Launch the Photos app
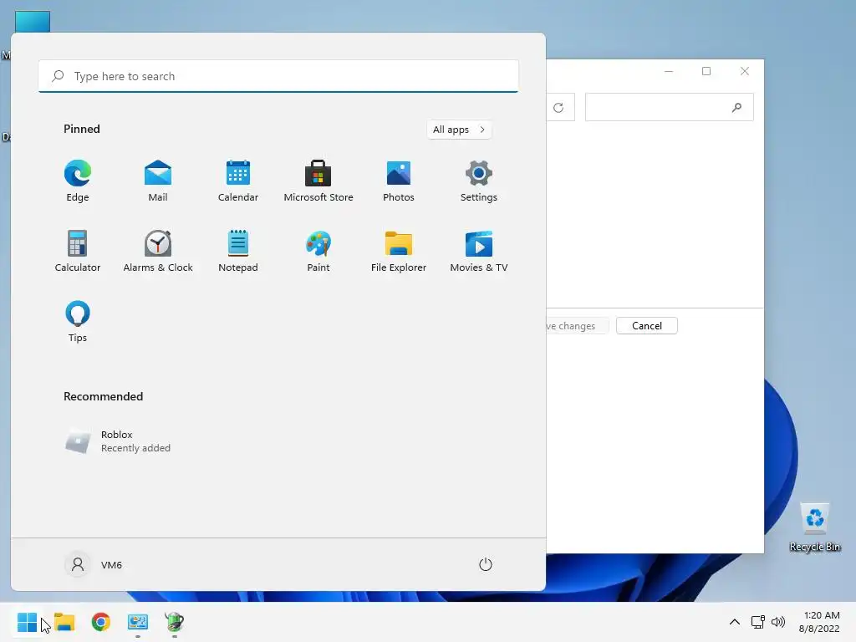 399,181
